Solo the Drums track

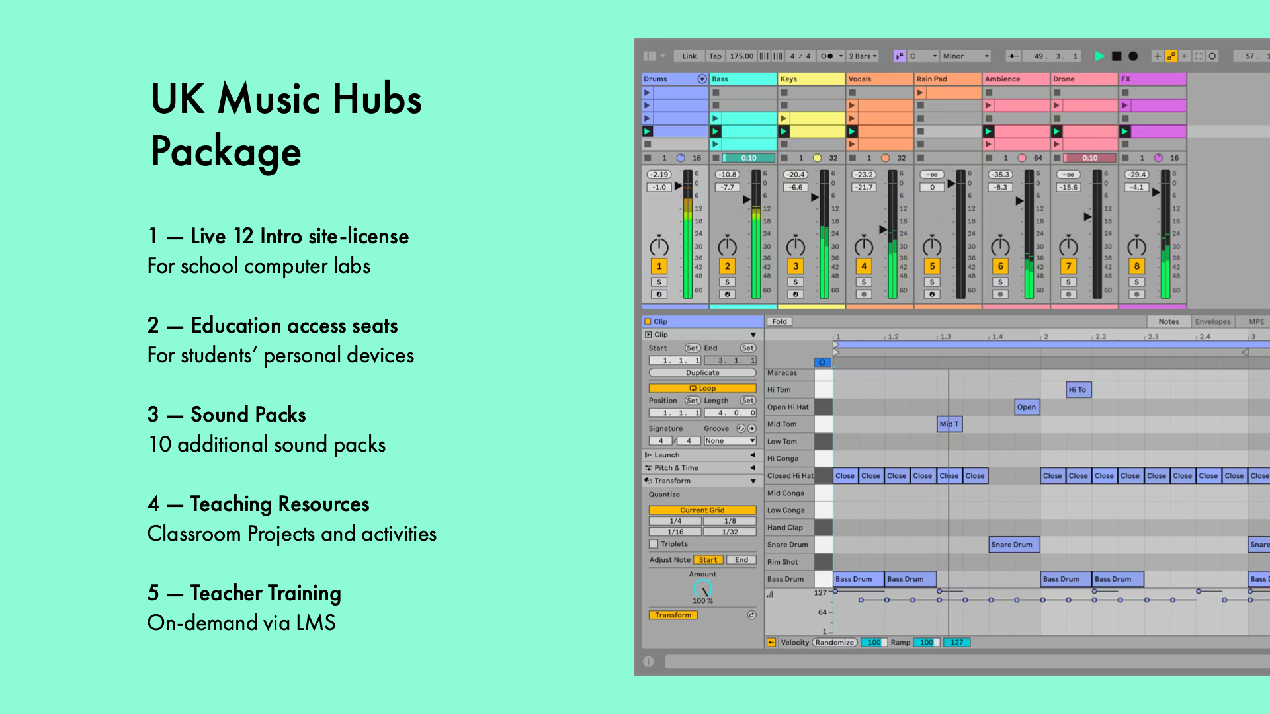[659, 282]
